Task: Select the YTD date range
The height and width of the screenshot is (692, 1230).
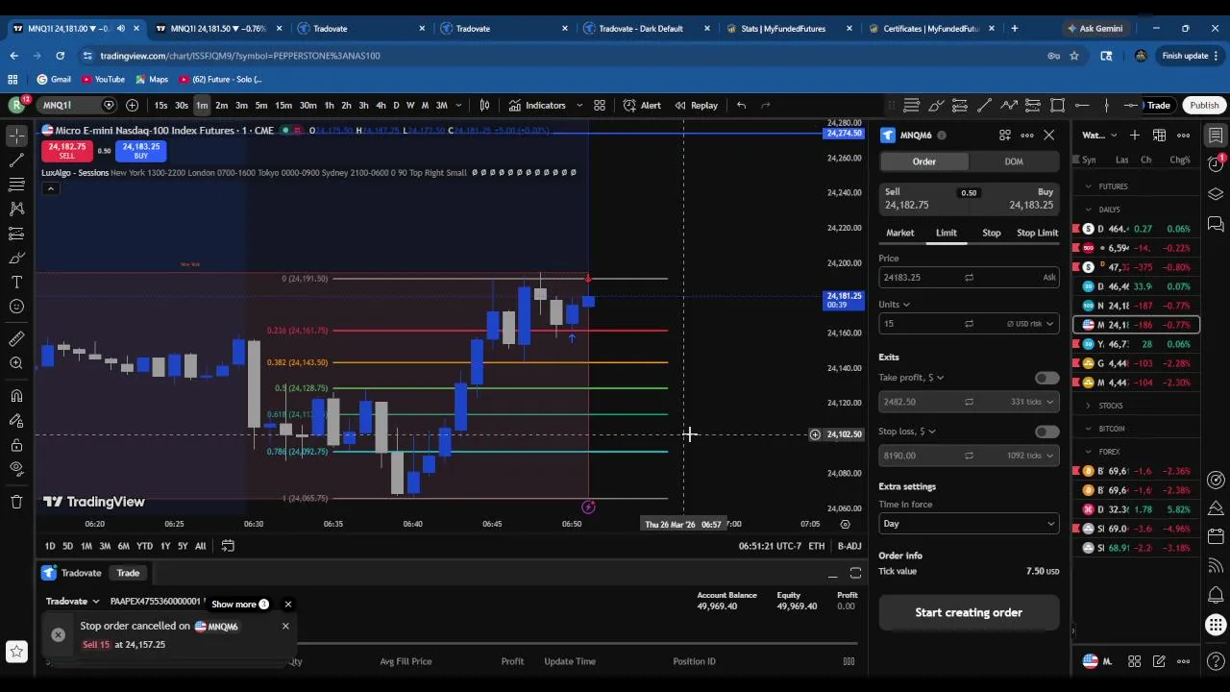Action: [x=144, y=546]
